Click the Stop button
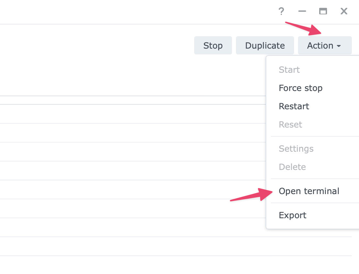 [x=213, y=45]
